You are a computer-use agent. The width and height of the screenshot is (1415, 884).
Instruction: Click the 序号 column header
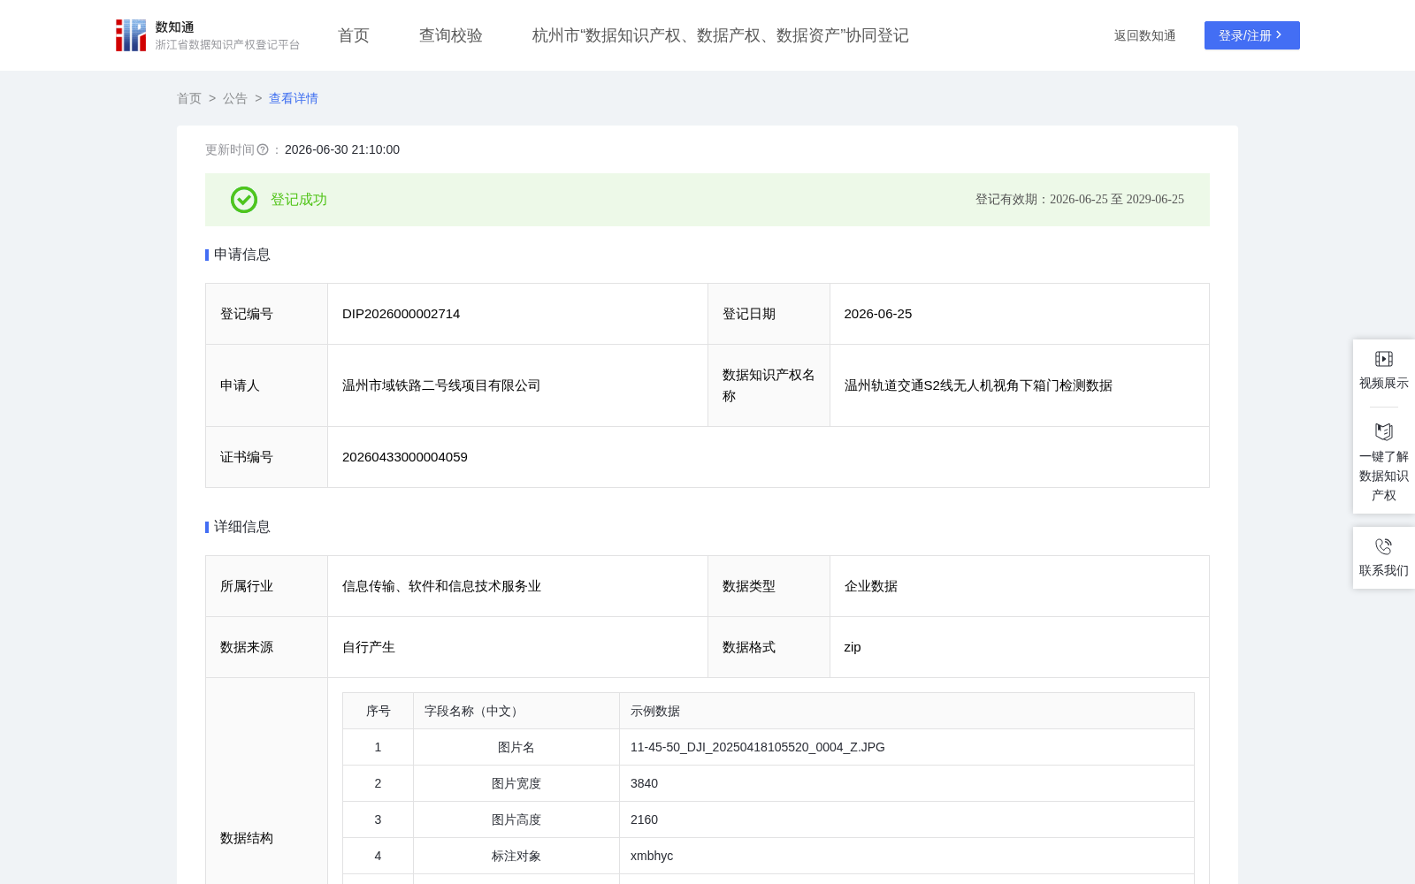tap(379, 711)
